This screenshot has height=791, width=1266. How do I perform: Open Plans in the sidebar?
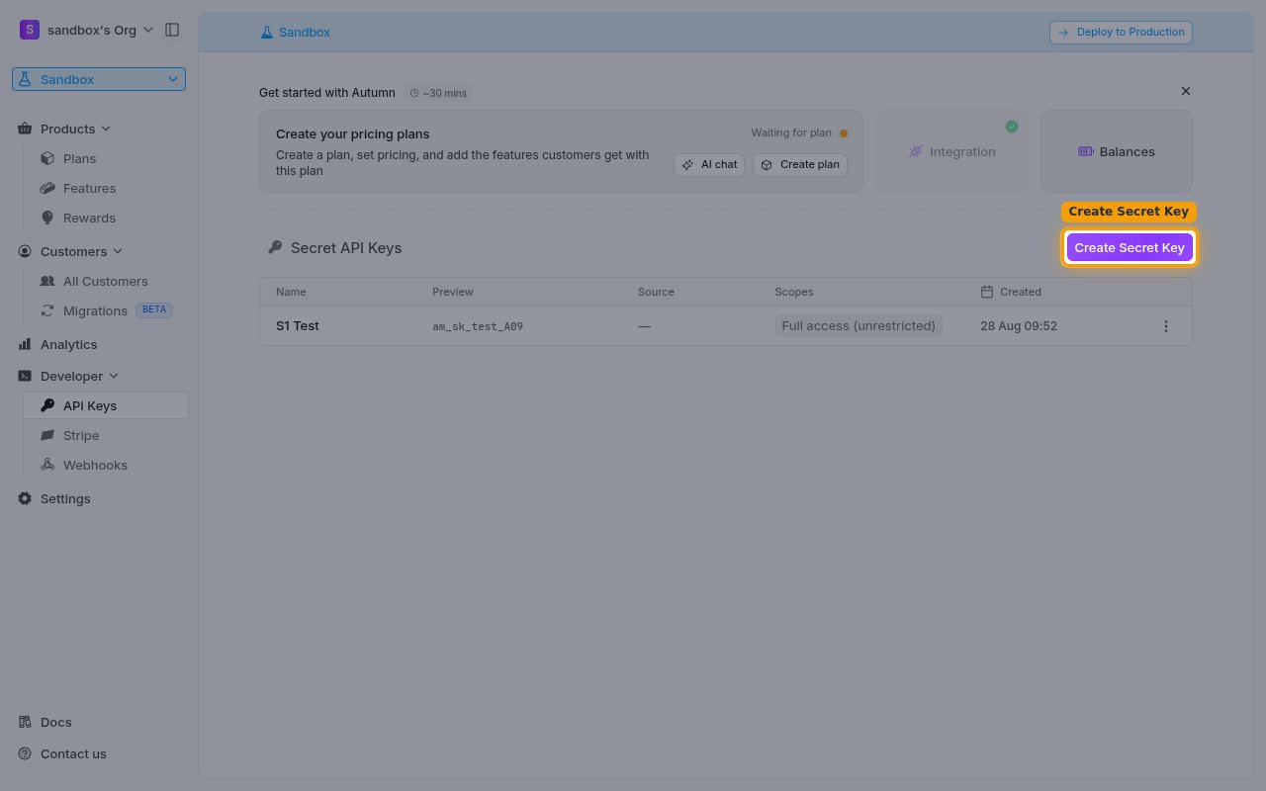pyautogui.click(x=79, y=158)
